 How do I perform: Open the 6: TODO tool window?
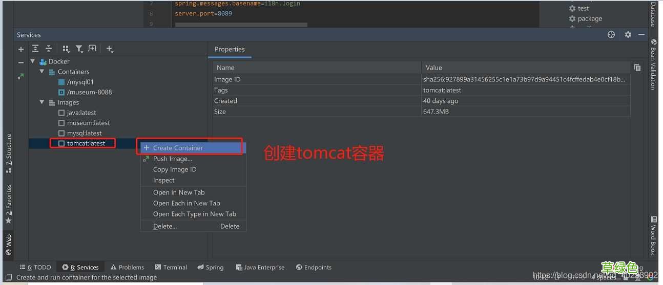coord(35,267)
